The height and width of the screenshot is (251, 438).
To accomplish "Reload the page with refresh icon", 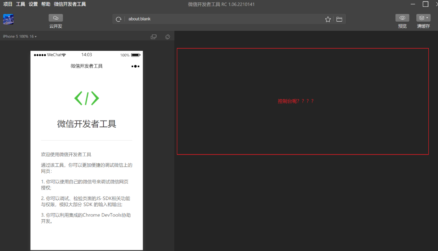I will [x=118, y=19].
